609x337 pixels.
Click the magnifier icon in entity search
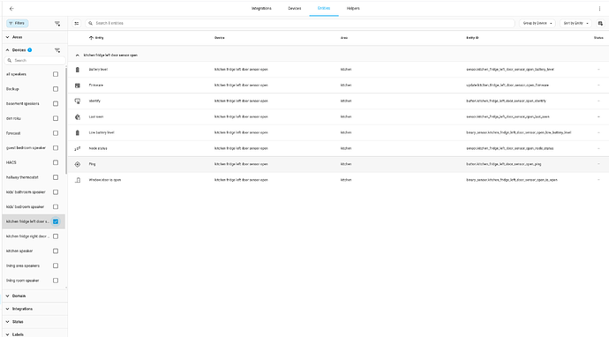(91, 23)
